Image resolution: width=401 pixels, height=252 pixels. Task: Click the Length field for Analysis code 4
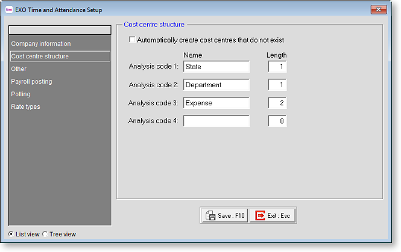tap(277, 121)
